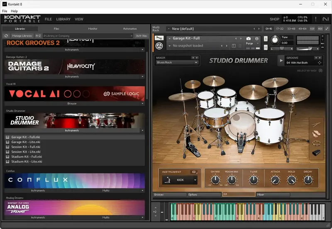Delete snapshot with the trash icon

(x=240, y=46)
